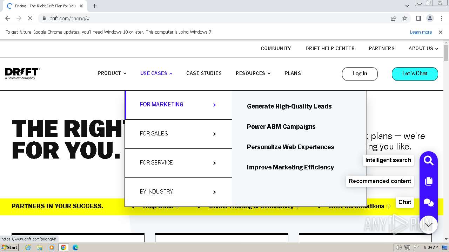The image size is (449, 252).
Task: Open recommended content documents icon
Action: (428, 181)
